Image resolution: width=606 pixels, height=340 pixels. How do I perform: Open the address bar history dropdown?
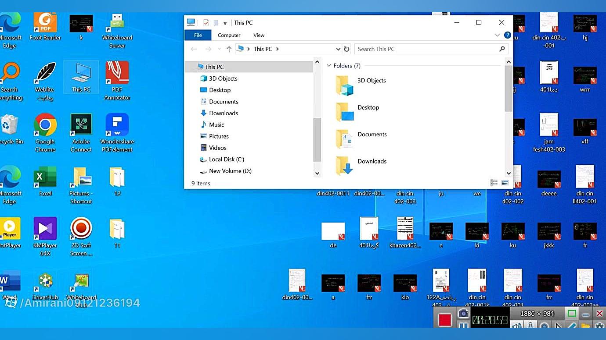[x=338, y=49]
